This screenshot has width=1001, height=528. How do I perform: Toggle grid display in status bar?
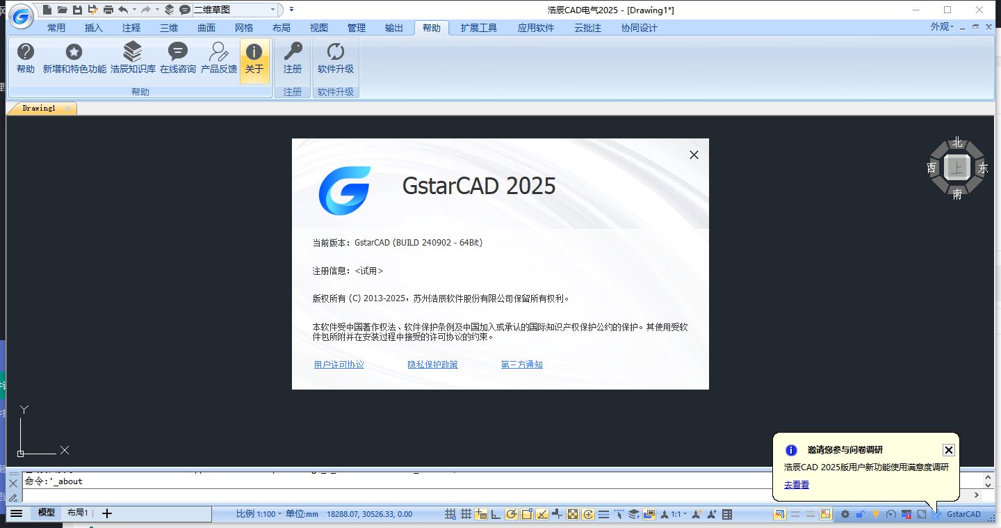click(x=466, y=514)
